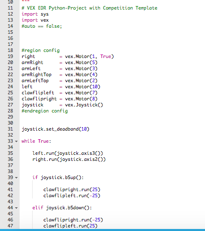Click 'joystick.set_deadband(10)' line
Viewport: 205px width, 231px height.
[55, 129]
